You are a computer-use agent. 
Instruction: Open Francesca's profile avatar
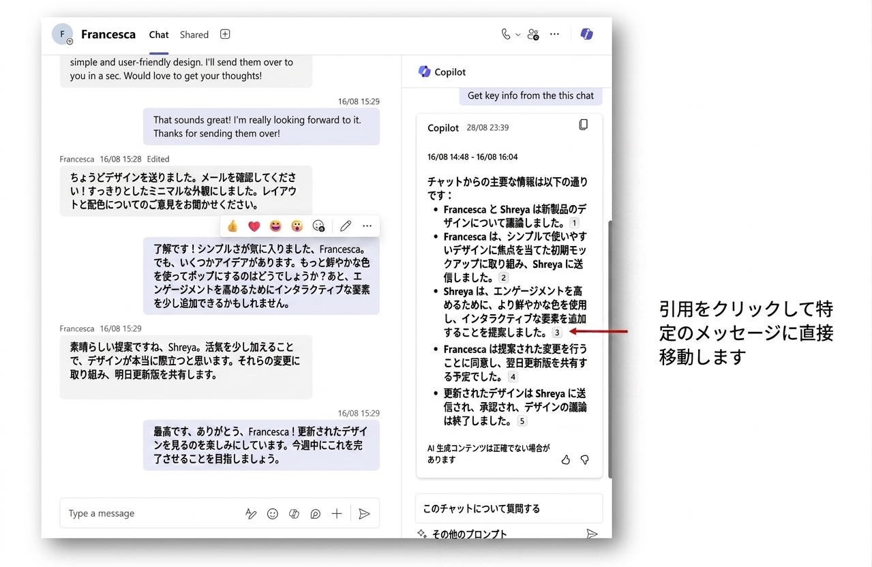62,34
